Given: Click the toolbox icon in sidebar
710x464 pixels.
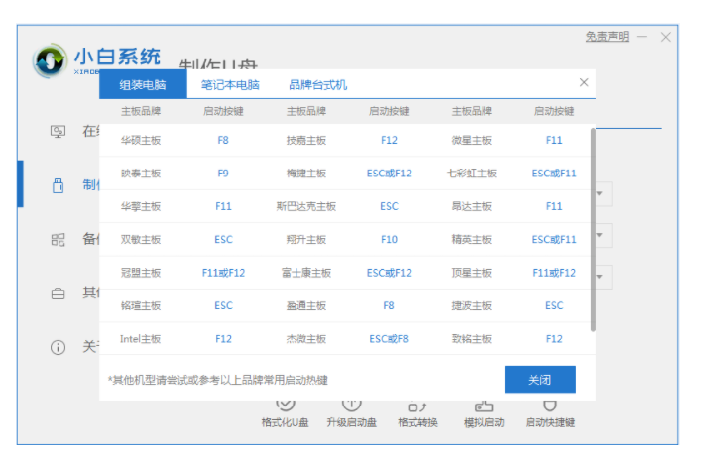Looking at the screenshot, I should [x=59, y=293].
